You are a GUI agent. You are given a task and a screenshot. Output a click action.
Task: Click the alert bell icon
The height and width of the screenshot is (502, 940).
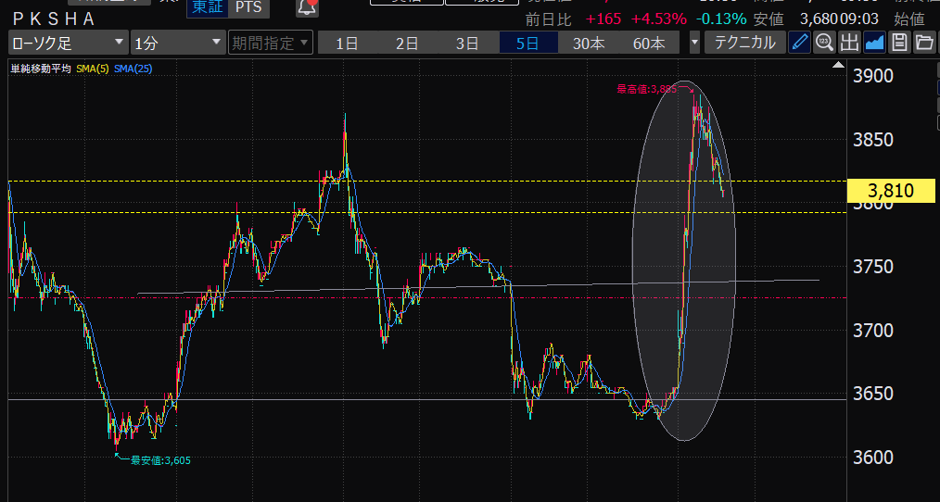click(x=307, y=7)
